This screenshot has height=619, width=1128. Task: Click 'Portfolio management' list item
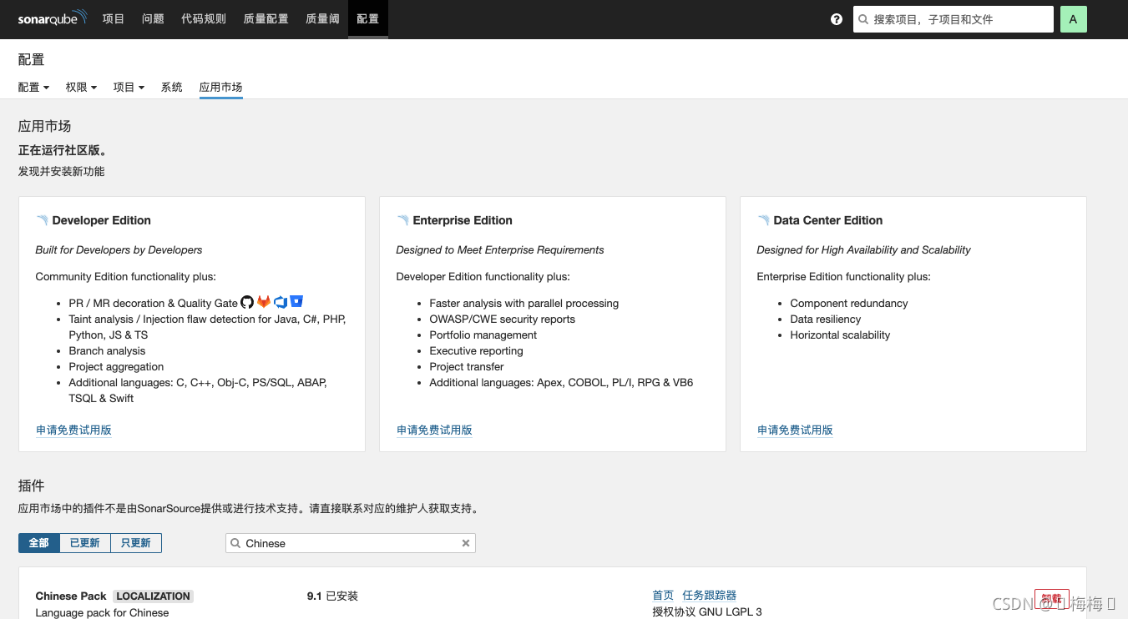click(483, 335)
